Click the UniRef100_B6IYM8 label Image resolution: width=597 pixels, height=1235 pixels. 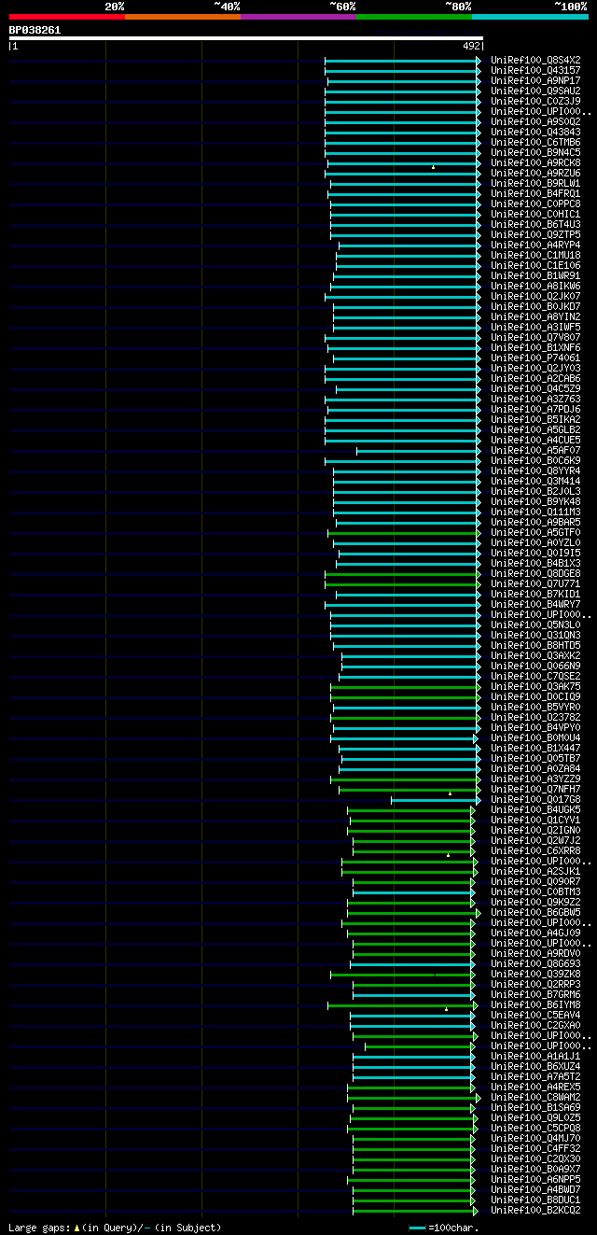(535, 1004)
